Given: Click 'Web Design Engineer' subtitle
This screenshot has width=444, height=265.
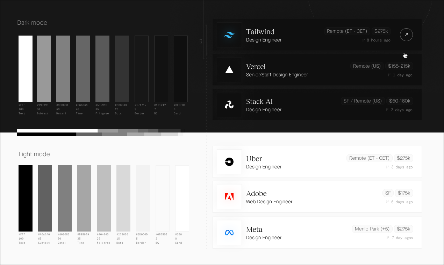Looking at the screenshot, I should (x=269, y=202).
